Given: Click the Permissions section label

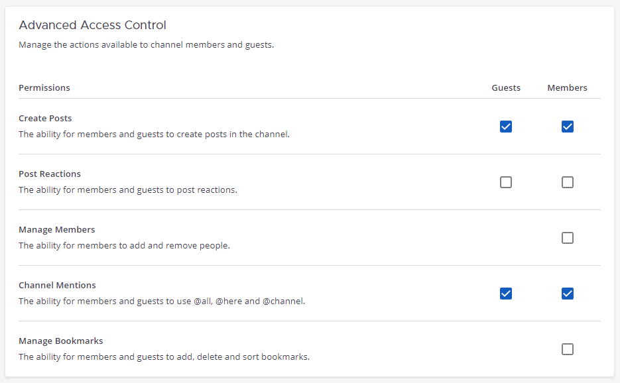Looking at the screenshot, I should 44,87.
